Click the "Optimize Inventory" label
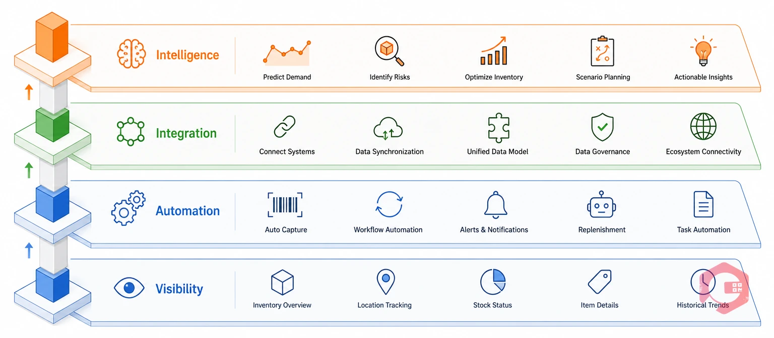 (x=494, y=77)
